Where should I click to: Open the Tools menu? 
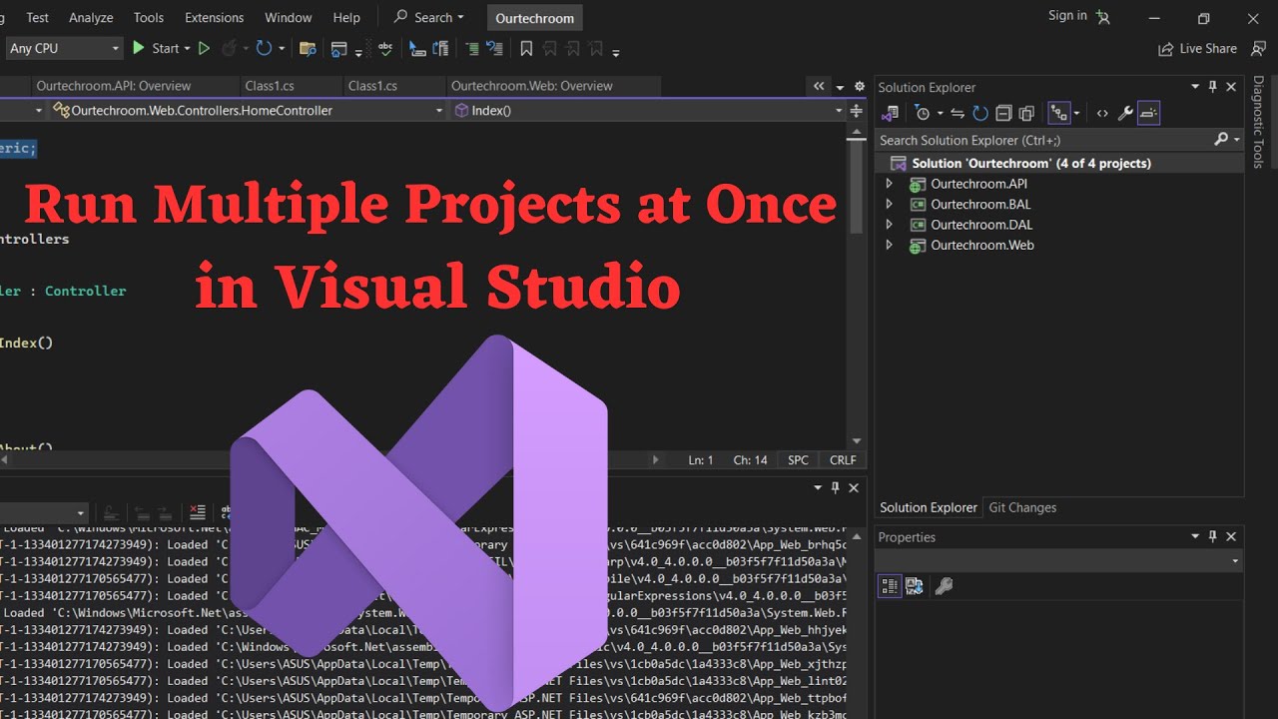click(x=149, y=17)
